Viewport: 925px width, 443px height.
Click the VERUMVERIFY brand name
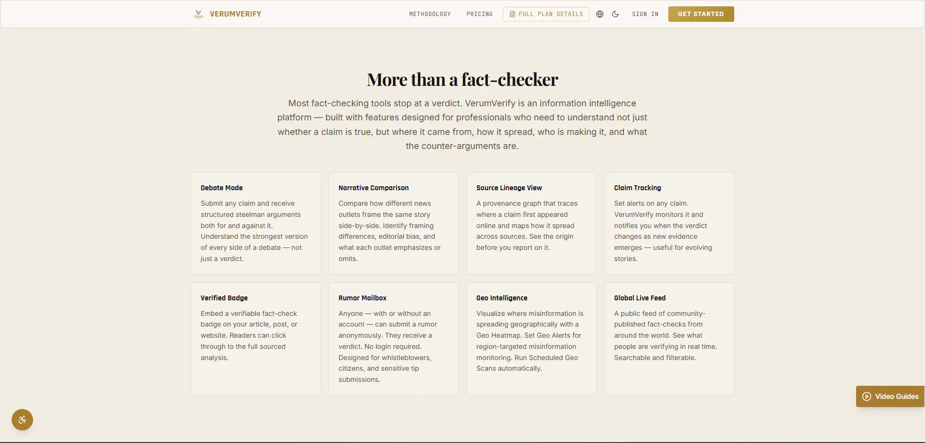point(235,14)
